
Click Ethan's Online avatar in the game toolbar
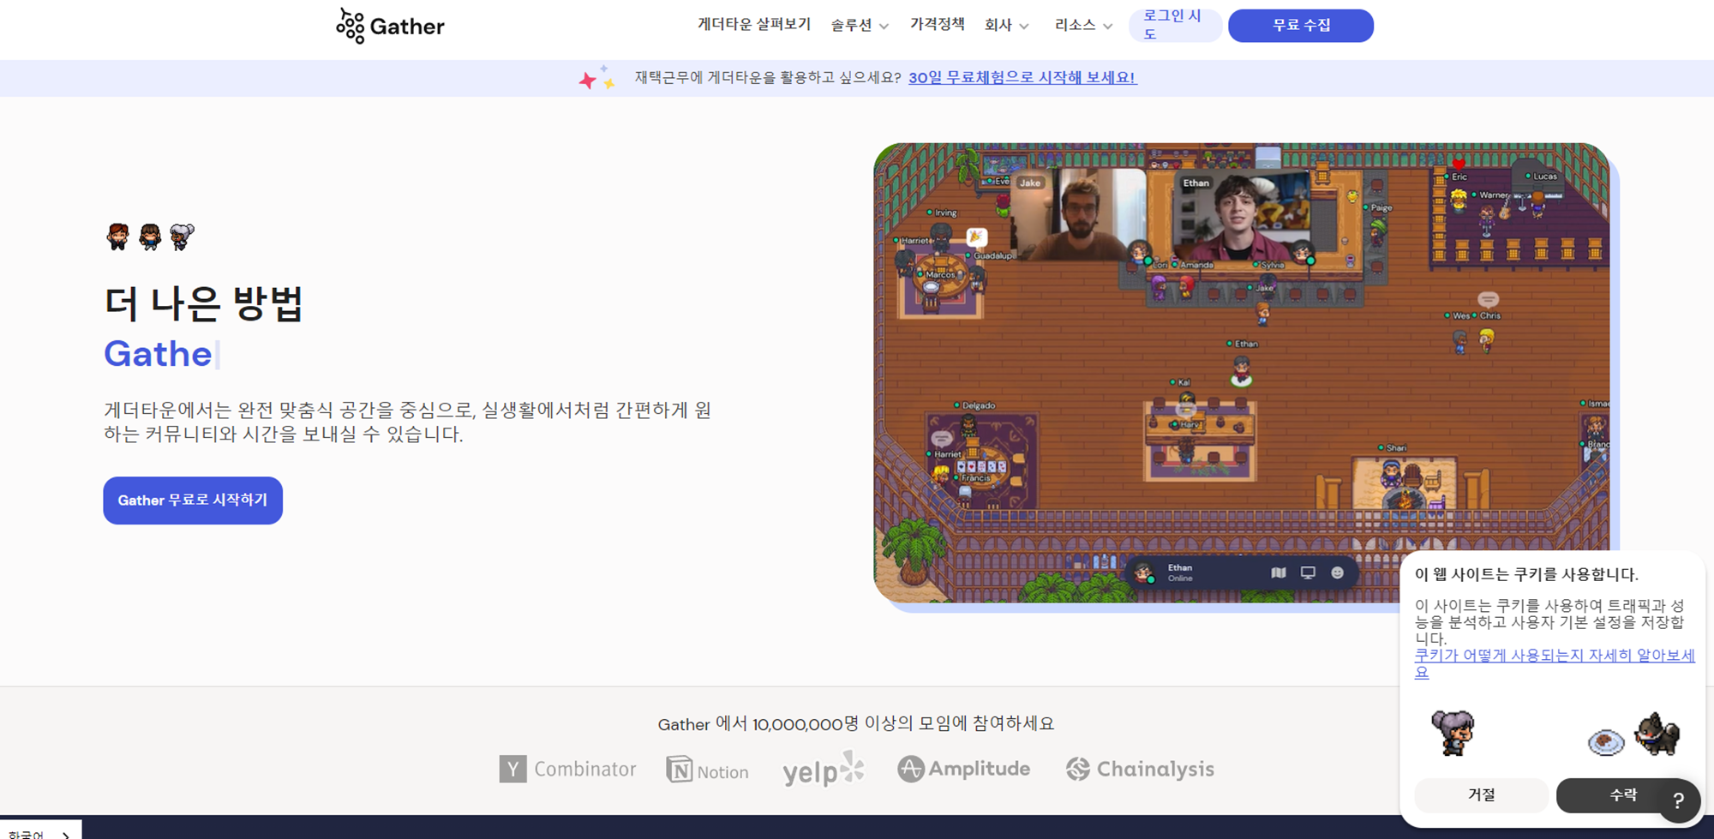1143,572
